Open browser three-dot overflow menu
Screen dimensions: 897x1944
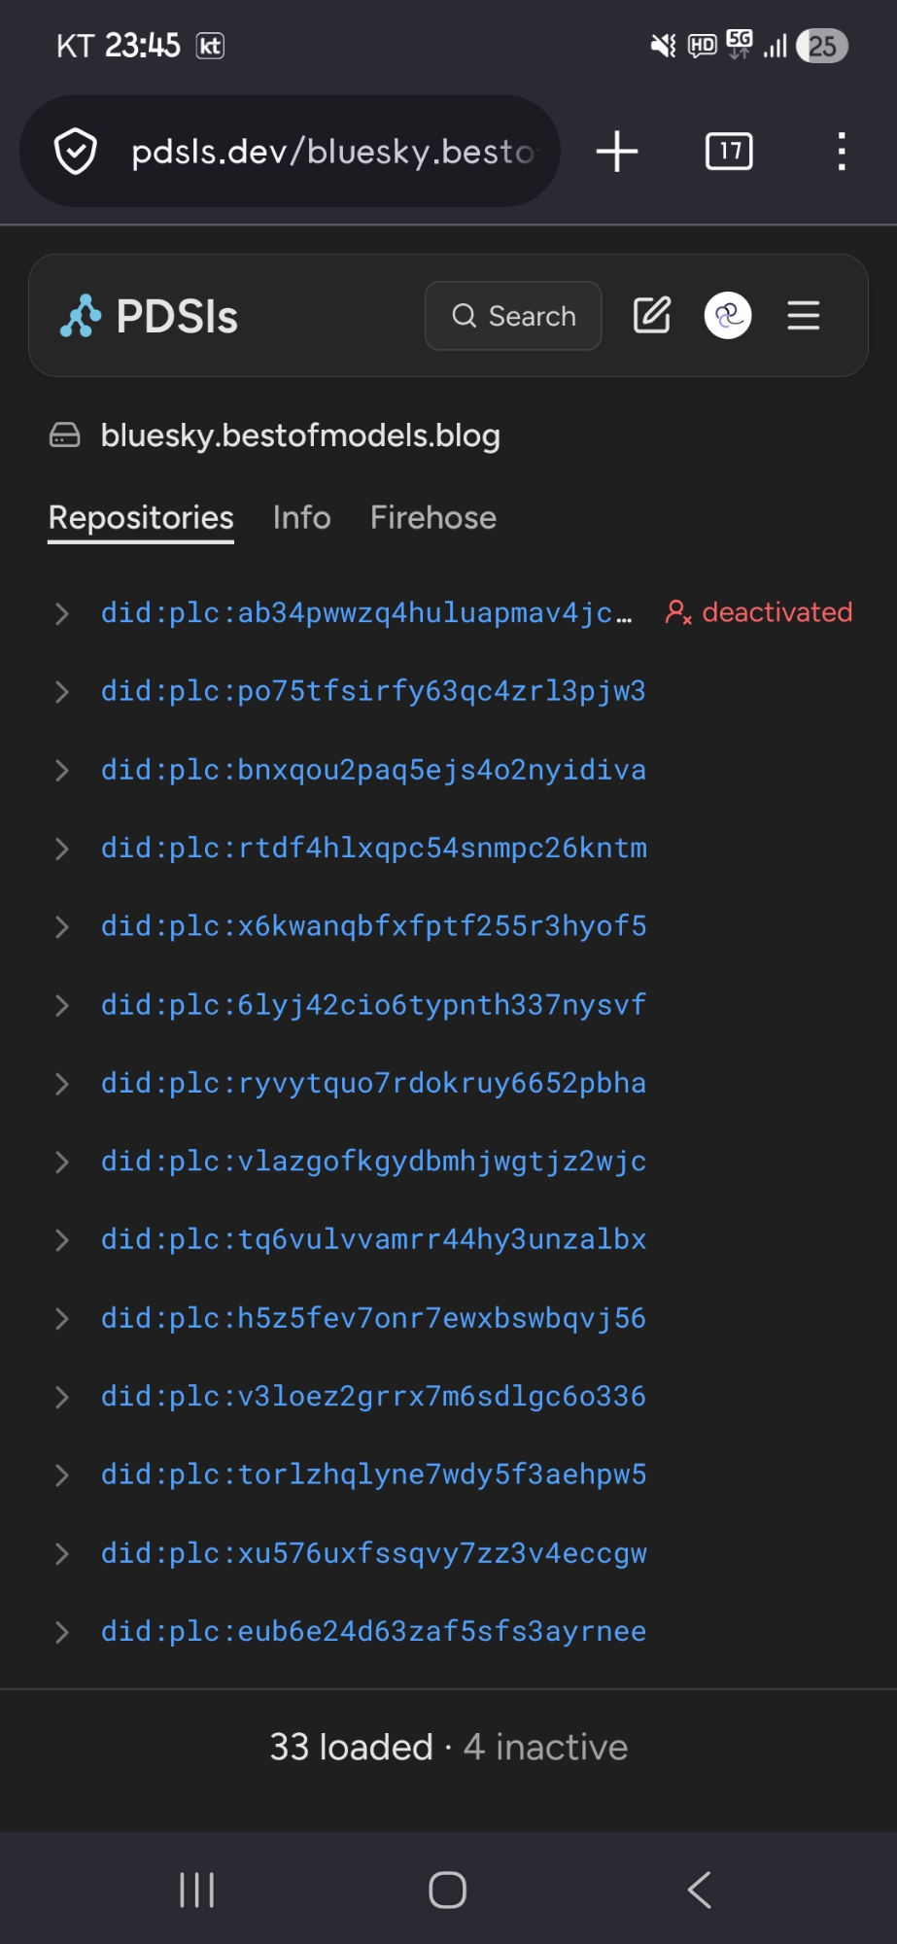842,152
